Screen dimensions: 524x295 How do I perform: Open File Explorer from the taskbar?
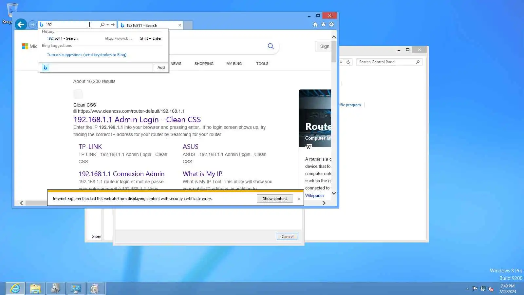pos(35,288)
